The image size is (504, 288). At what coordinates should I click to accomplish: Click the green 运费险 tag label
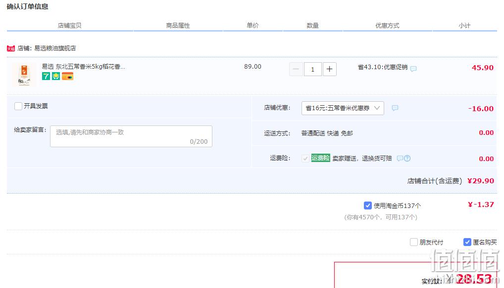coord(320,158)
